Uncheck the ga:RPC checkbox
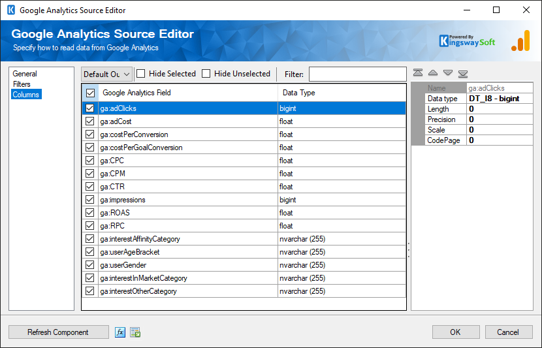 90,226
